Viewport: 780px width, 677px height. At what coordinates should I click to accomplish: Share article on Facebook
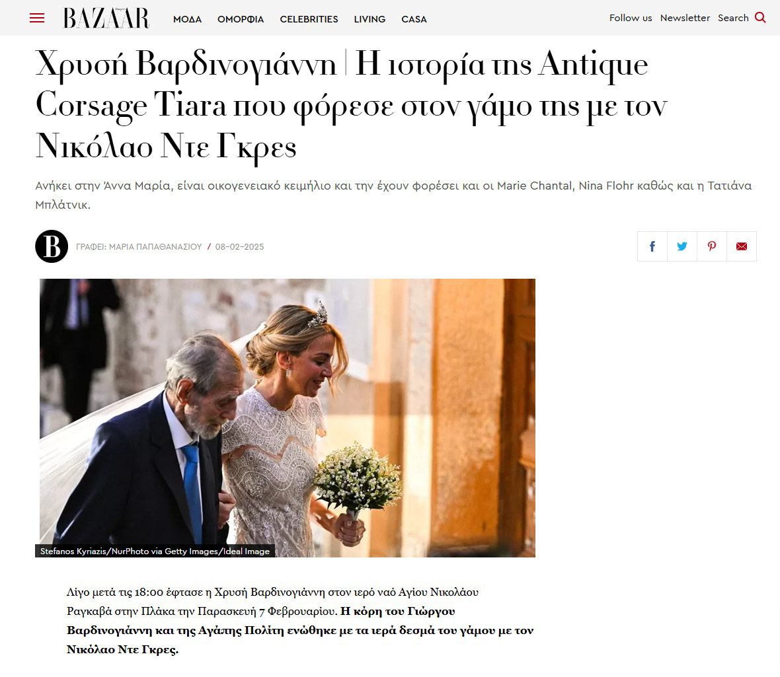652,246
